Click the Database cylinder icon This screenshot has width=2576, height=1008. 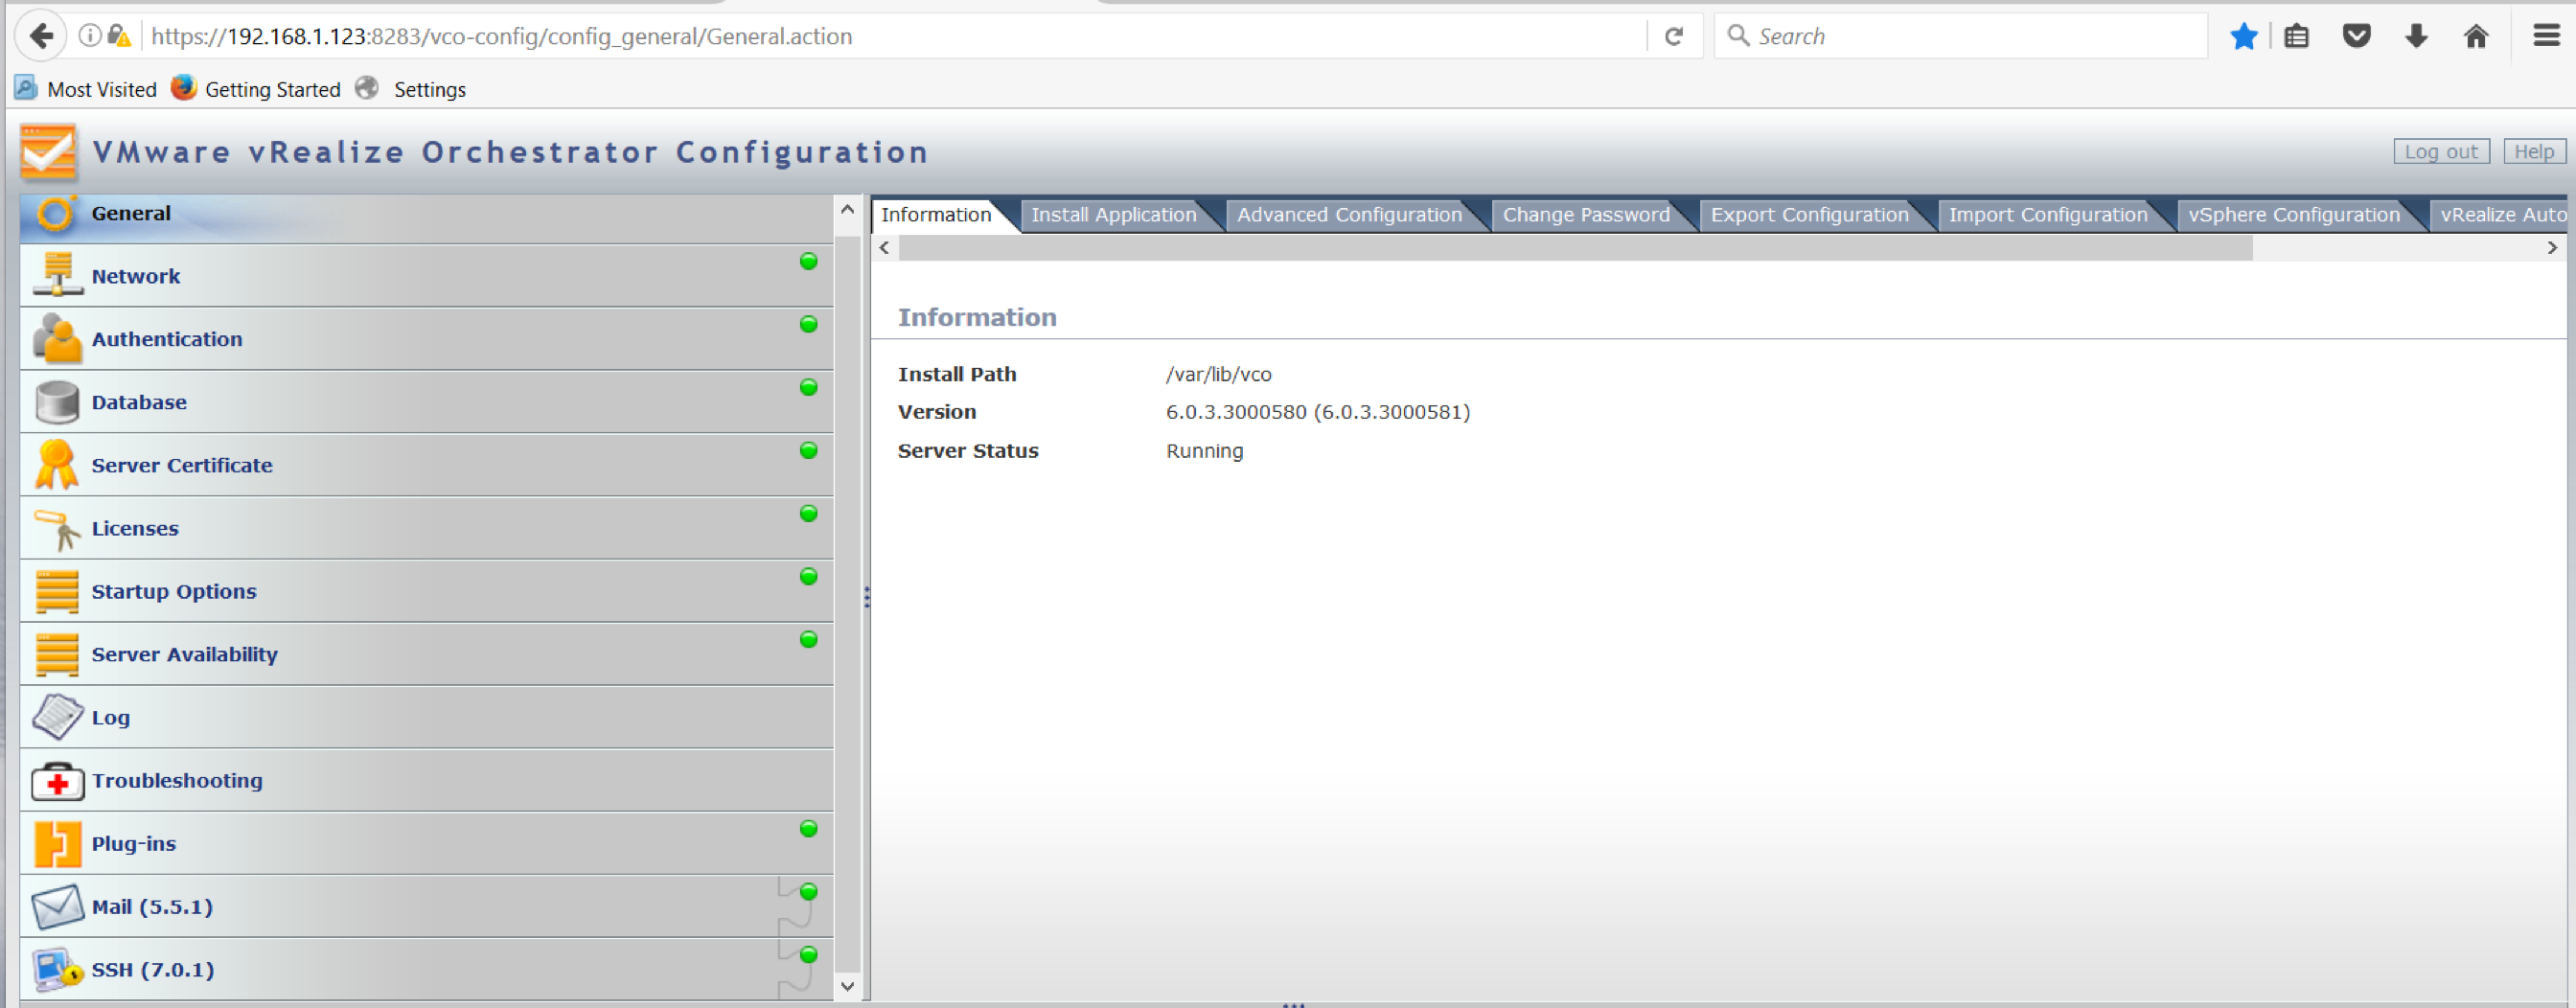57,402
